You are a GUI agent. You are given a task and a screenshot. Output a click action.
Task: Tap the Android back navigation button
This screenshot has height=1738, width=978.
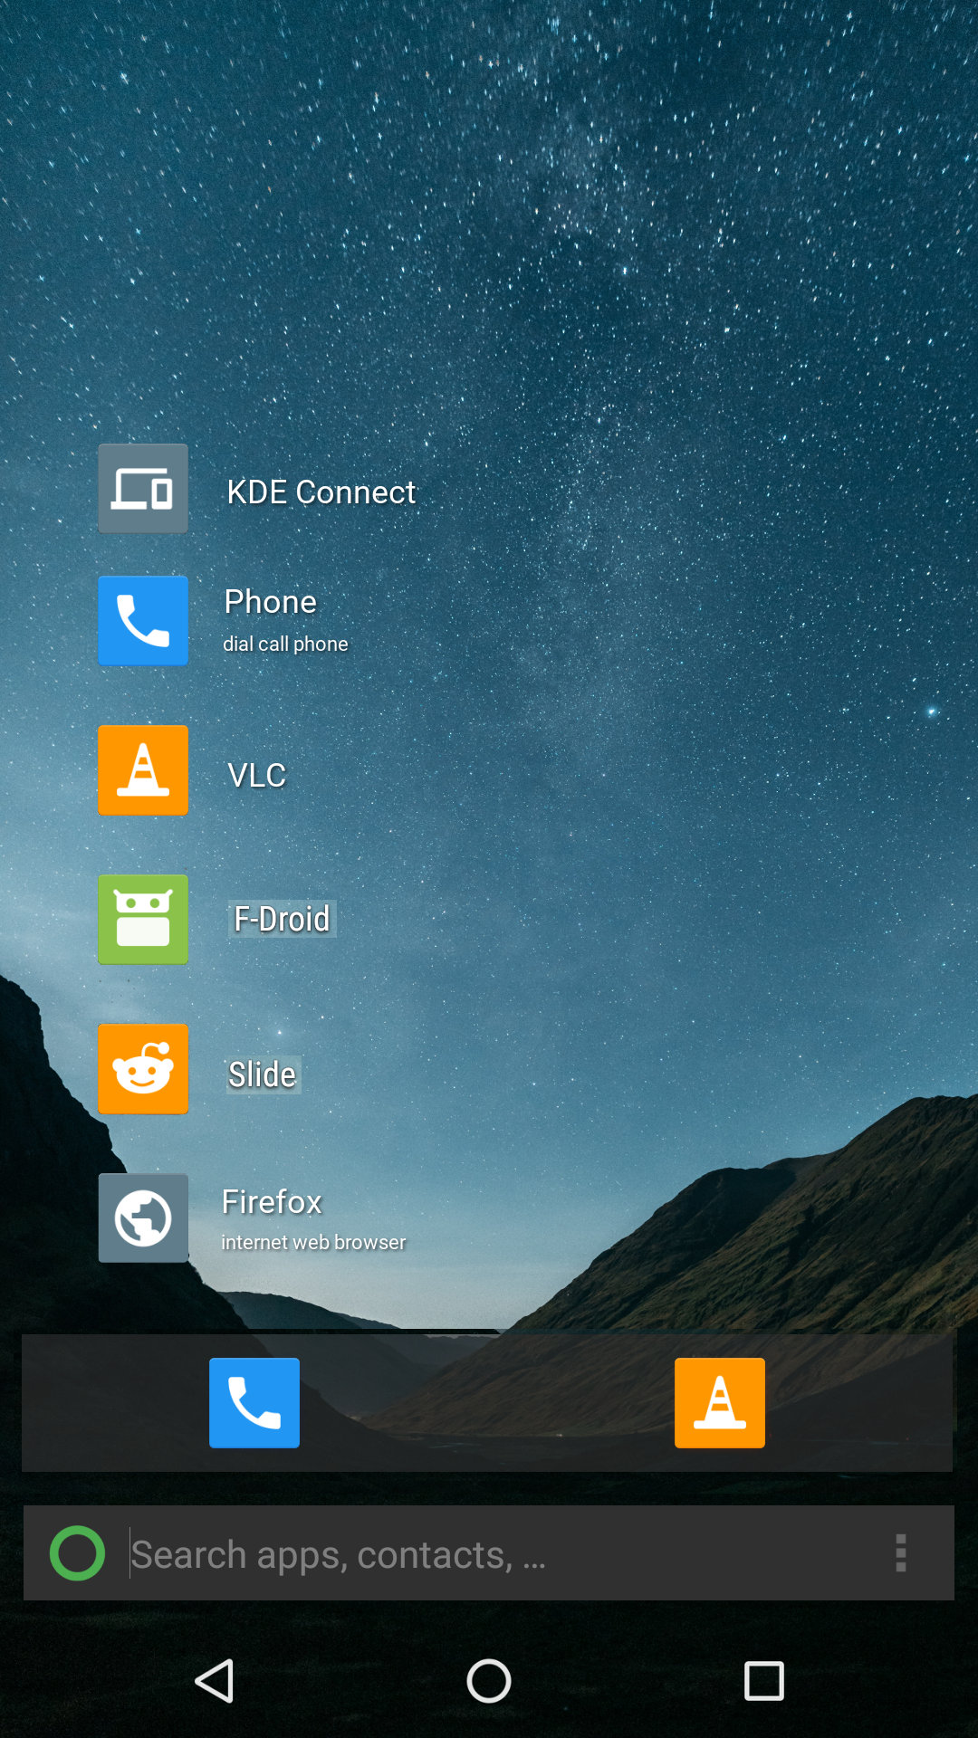point(216,1681)
